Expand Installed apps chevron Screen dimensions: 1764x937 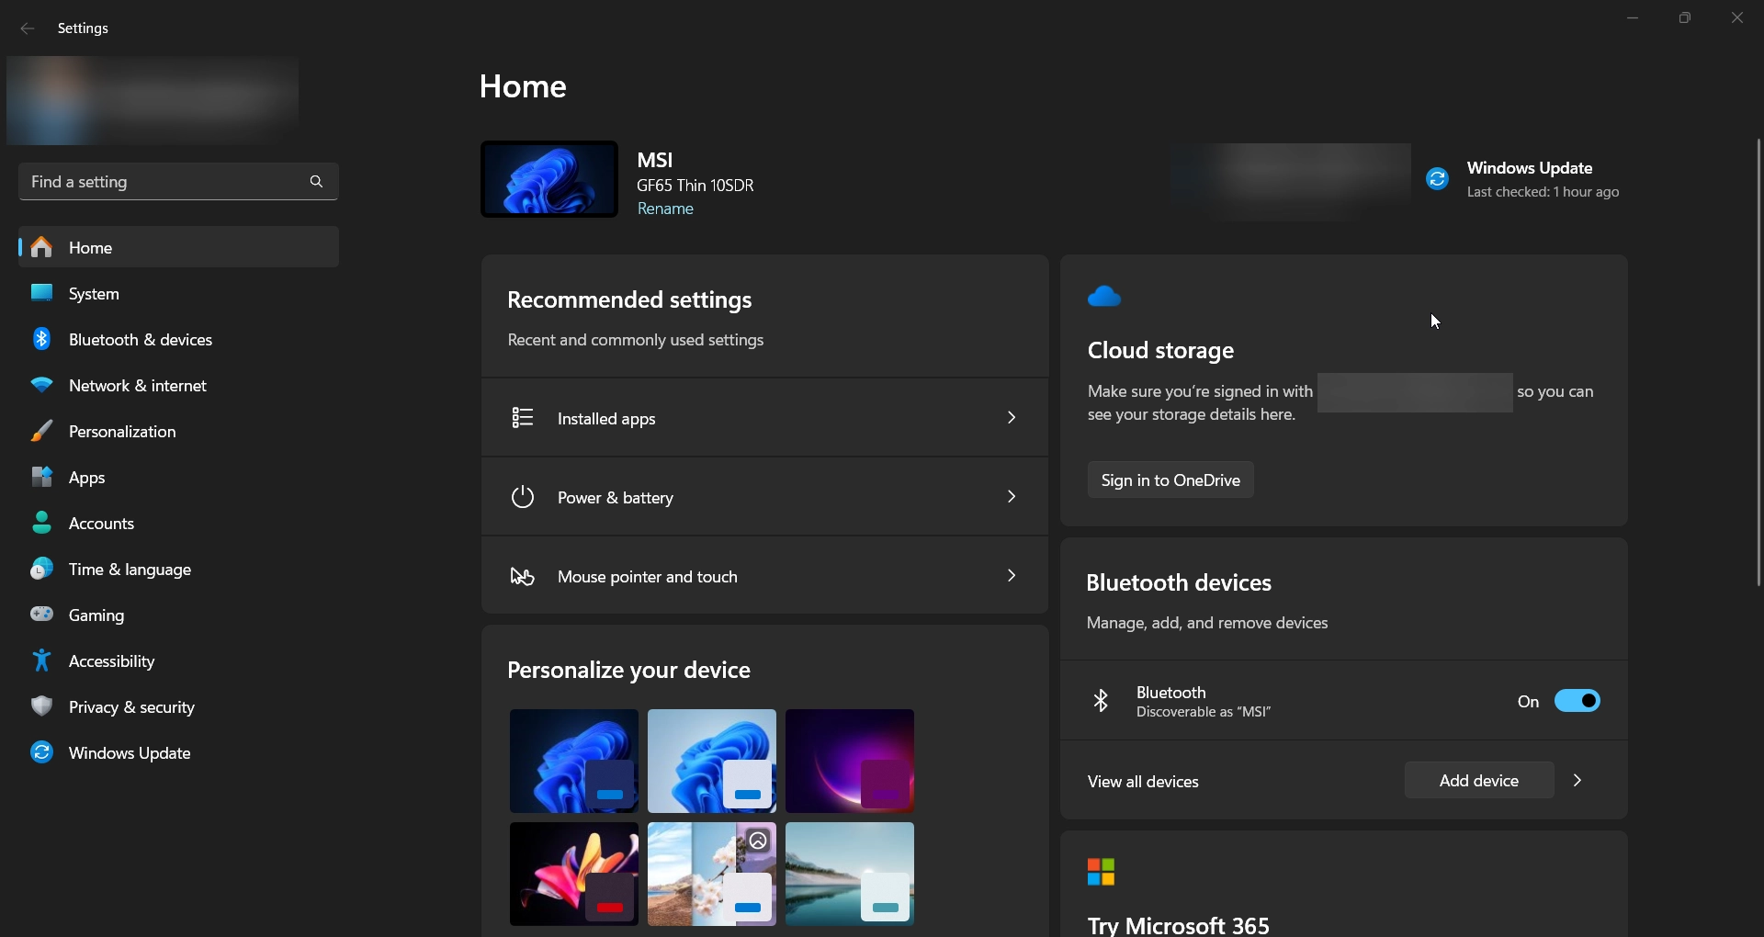tap(1012, 418)
